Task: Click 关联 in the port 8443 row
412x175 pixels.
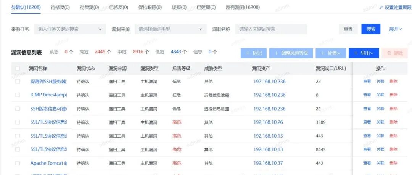Action: (x=380, y=149)
